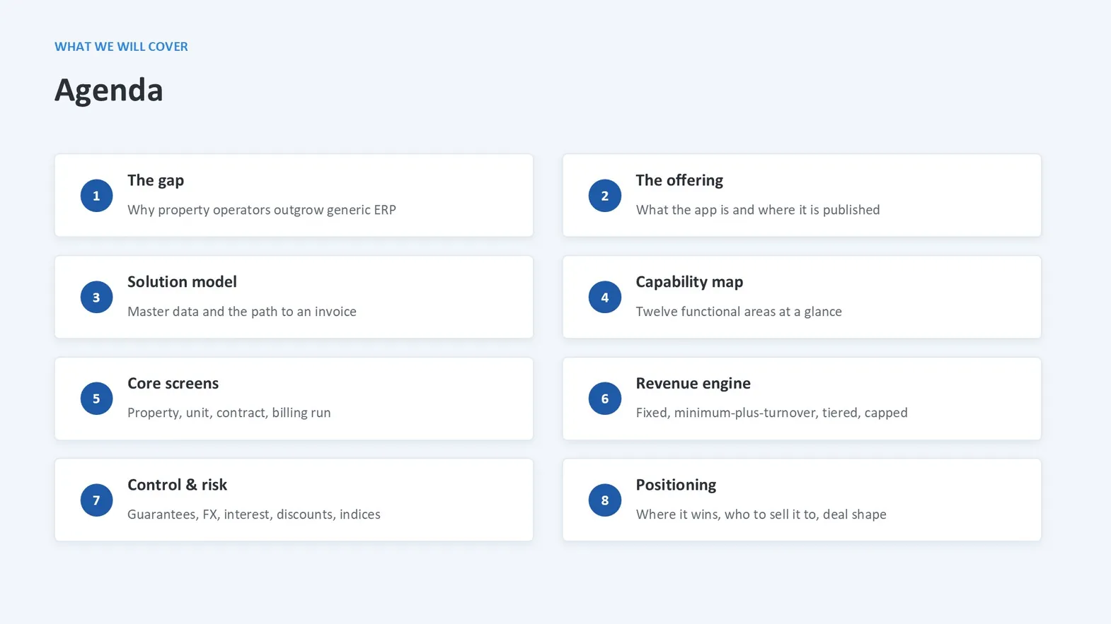Click "Property, unit, contract, billing run" text
The image size is (1111, 624).
coord(229,413)
